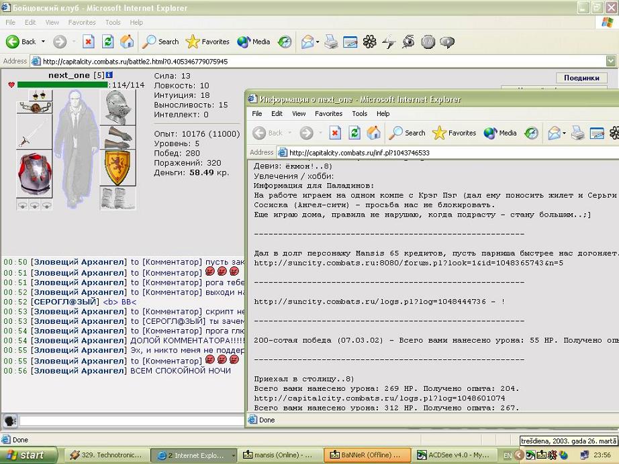Open the suncity forum.pl link
The height and width of the screenshot is (464, 619).
click(409, 263)
